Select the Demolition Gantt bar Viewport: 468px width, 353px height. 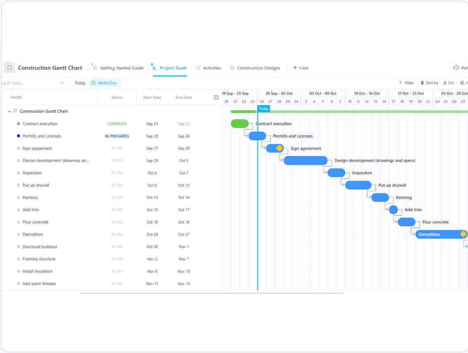point(441,235)
